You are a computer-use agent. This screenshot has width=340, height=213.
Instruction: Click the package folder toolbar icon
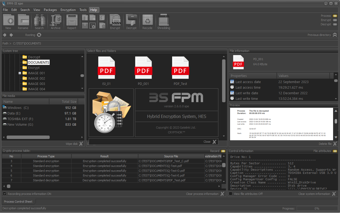(85, 26)
